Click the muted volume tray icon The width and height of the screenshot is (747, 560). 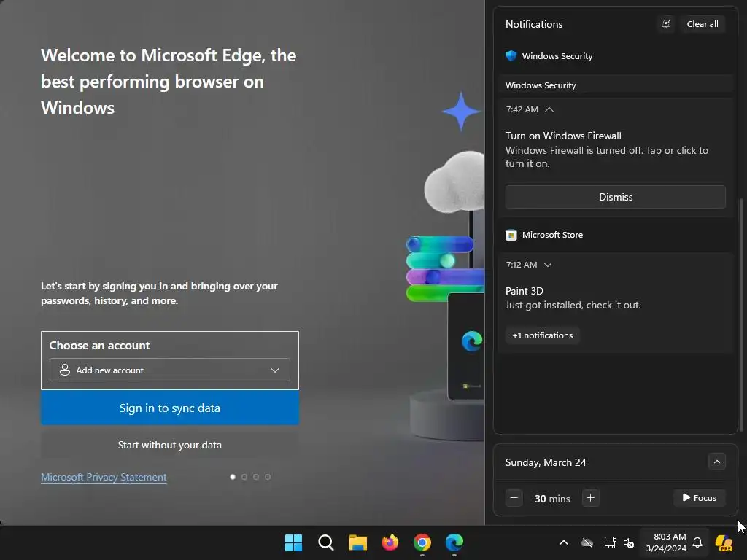(x=629, y=542)
